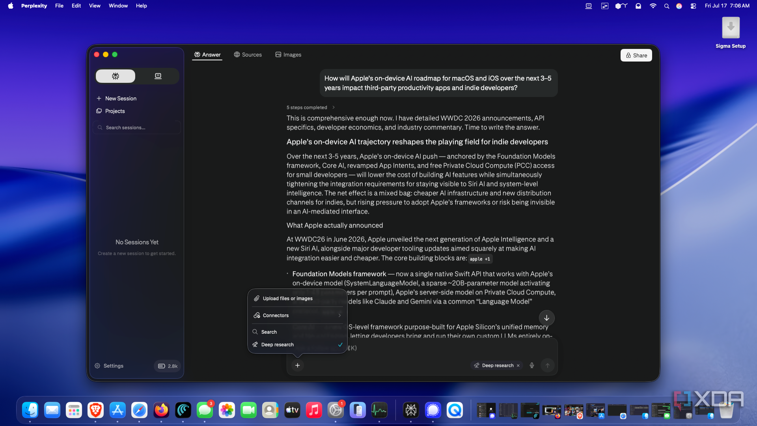Viewport: 757px width, 426px height.
Task: Toggle Deep research option in popup
Action: 297,345
